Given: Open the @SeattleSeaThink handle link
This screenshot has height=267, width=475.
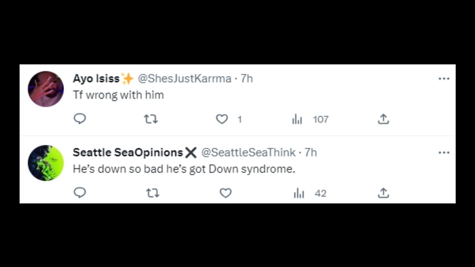Looking at the screenshot, I should point(248,153).
